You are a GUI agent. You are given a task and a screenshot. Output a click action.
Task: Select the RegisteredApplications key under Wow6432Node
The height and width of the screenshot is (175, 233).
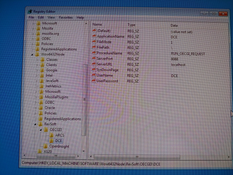point(63,119)
